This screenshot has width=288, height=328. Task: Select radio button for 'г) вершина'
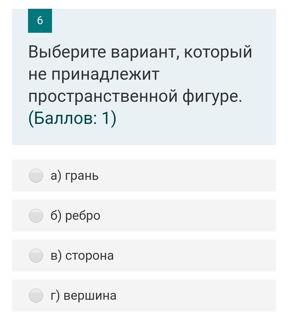(36, 295)
